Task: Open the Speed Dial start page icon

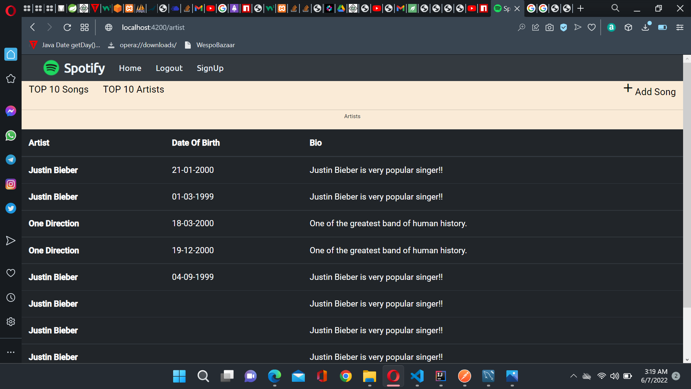Action: click(x=85, y=27)
